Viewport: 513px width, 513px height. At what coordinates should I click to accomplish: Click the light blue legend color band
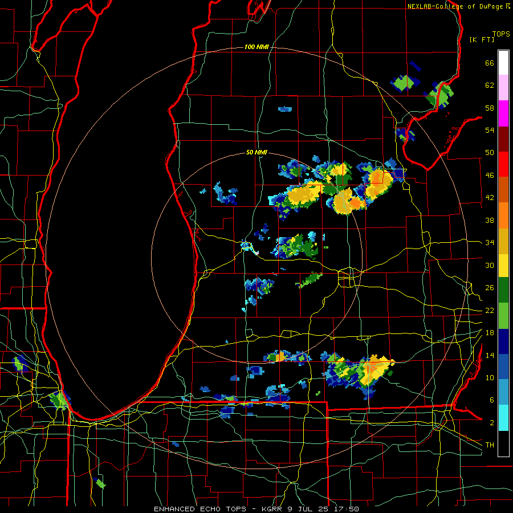pos(503,392)
